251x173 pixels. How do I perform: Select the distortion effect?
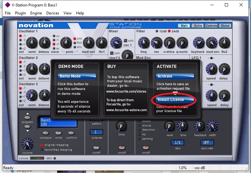(139, 130)
